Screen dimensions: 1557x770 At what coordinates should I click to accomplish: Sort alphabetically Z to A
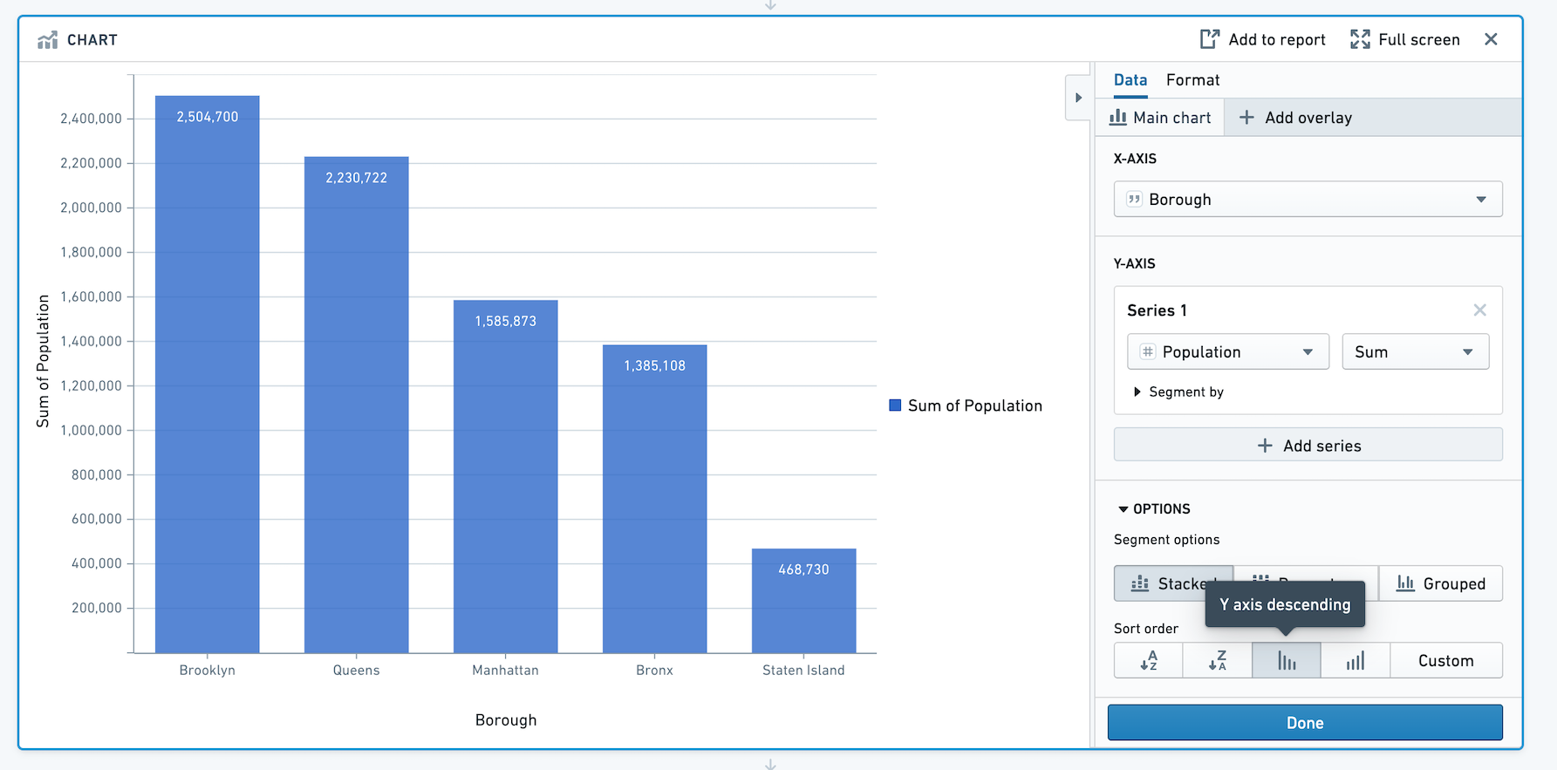pos(1218,661)
